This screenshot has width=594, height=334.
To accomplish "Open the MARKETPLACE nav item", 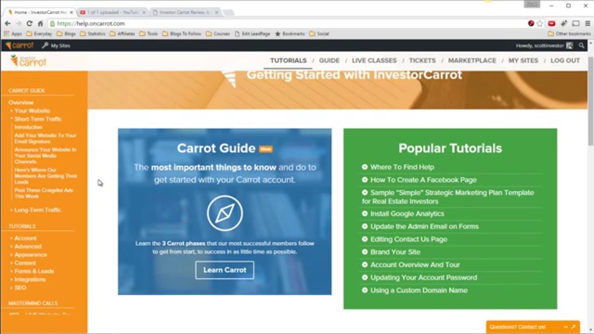I will [472, 60].
